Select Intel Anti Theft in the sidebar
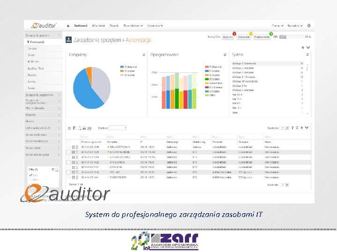Screen dimensions: 337x252 [43, 68]
